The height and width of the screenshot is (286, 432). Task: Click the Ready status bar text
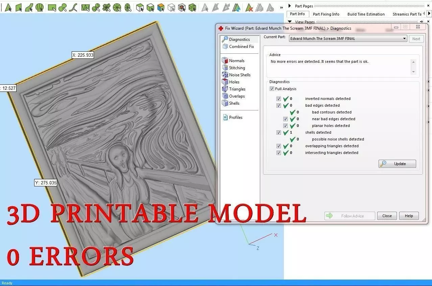[7, 283]
